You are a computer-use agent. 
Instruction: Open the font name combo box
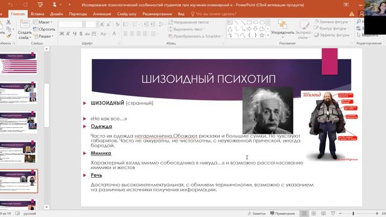coord(72,24)
